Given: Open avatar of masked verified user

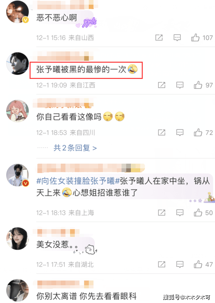Looking at the screenshot, I should click(x=17, y=175).
